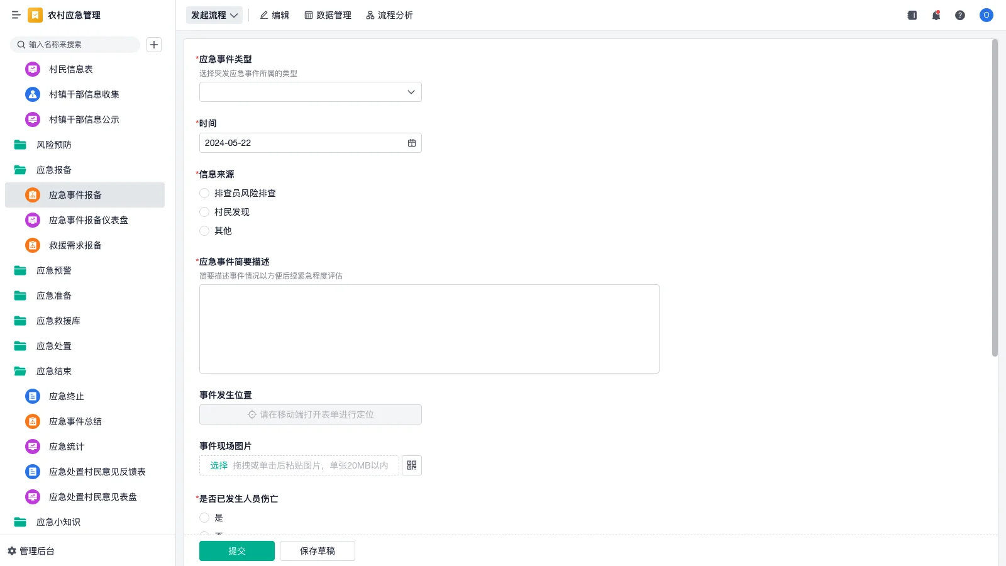The height and width of the screenshot is (566, 1006).
Task: Click the 应急统计 label in sidebar
Action: coord(67,447)
